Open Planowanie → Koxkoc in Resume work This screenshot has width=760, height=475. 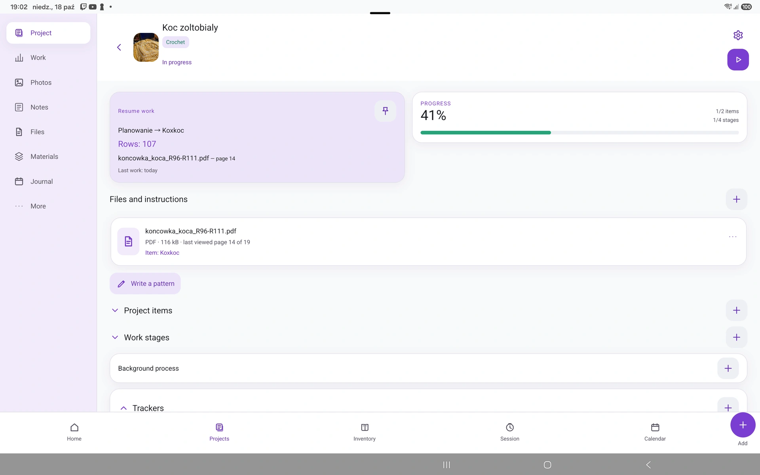(151, 130)
